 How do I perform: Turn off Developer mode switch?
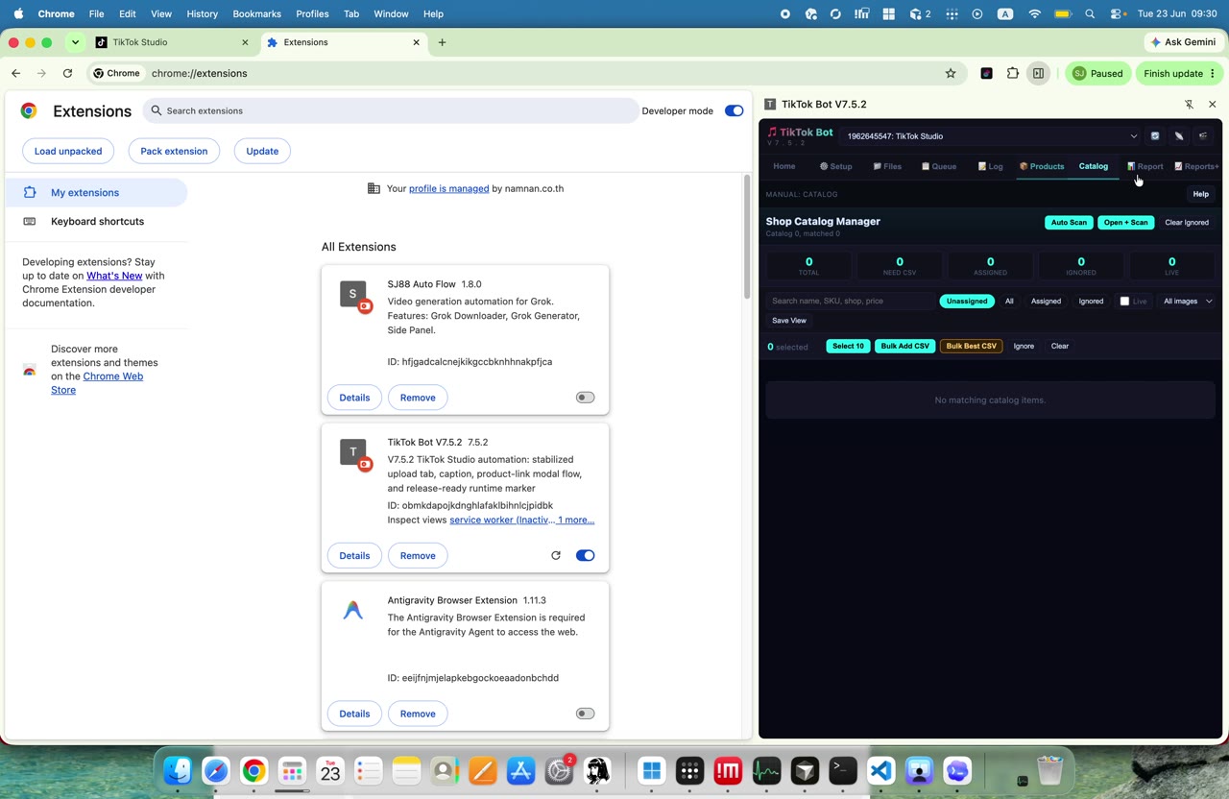click(x=734, y=110)
